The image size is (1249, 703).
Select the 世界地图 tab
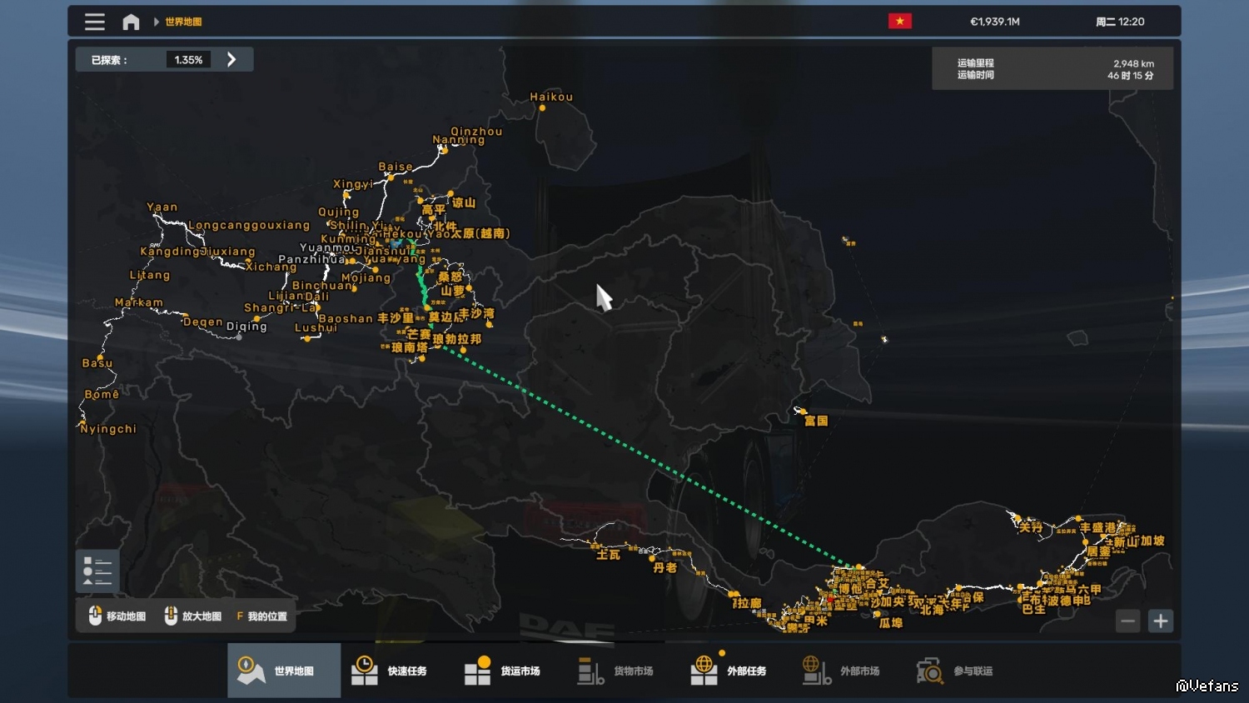pyautogui.click(x=284, y=671)
